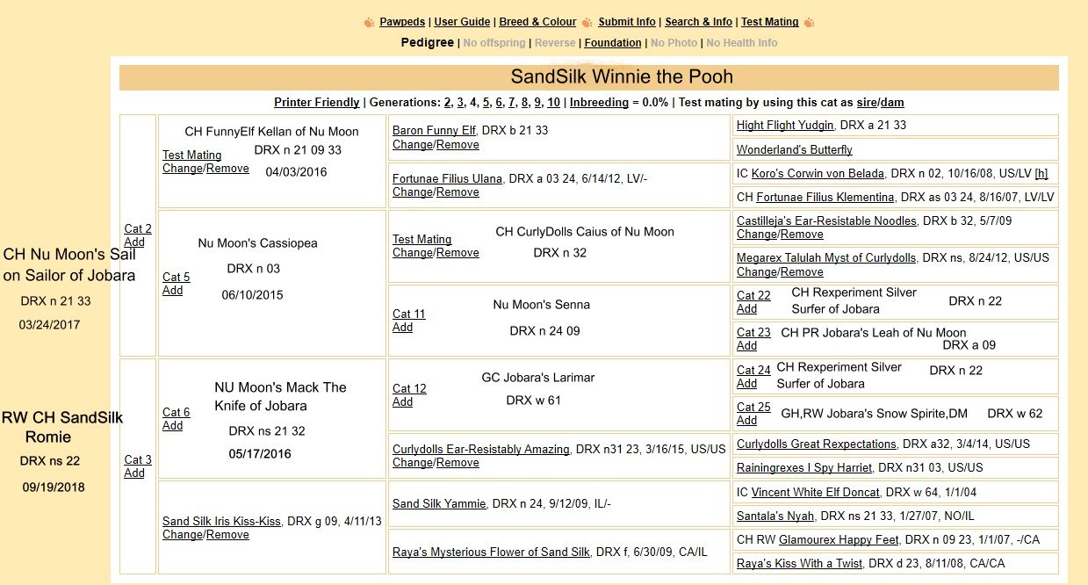The image size is (1088, 585).
Task: Open Sand Silk Iris Kiss-Kiss pedigree
Action: 221,521
